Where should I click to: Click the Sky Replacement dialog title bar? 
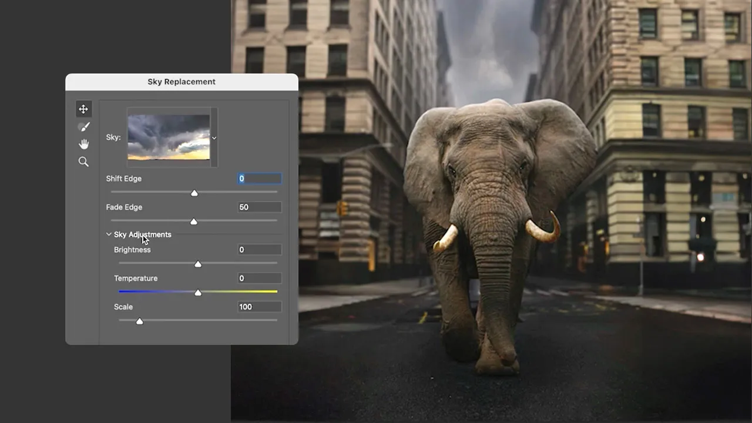click(182, 82)
